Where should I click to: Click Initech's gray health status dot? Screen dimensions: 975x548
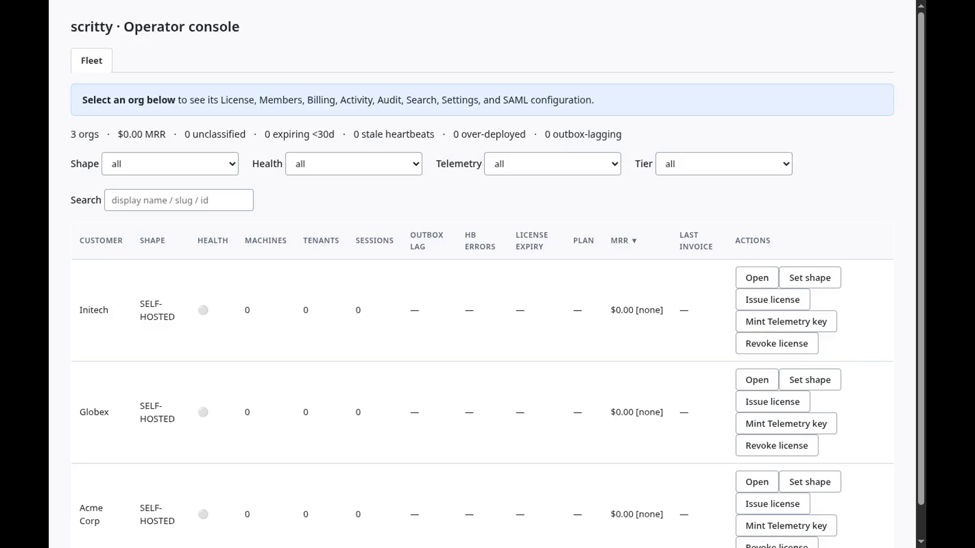[x=203, y=310]
